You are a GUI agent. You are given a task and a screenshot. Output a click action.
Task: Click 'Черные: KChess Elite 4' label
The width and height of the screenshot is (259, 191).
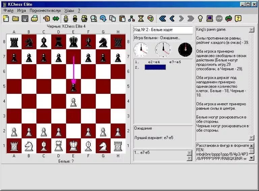[x=66, y=26]
